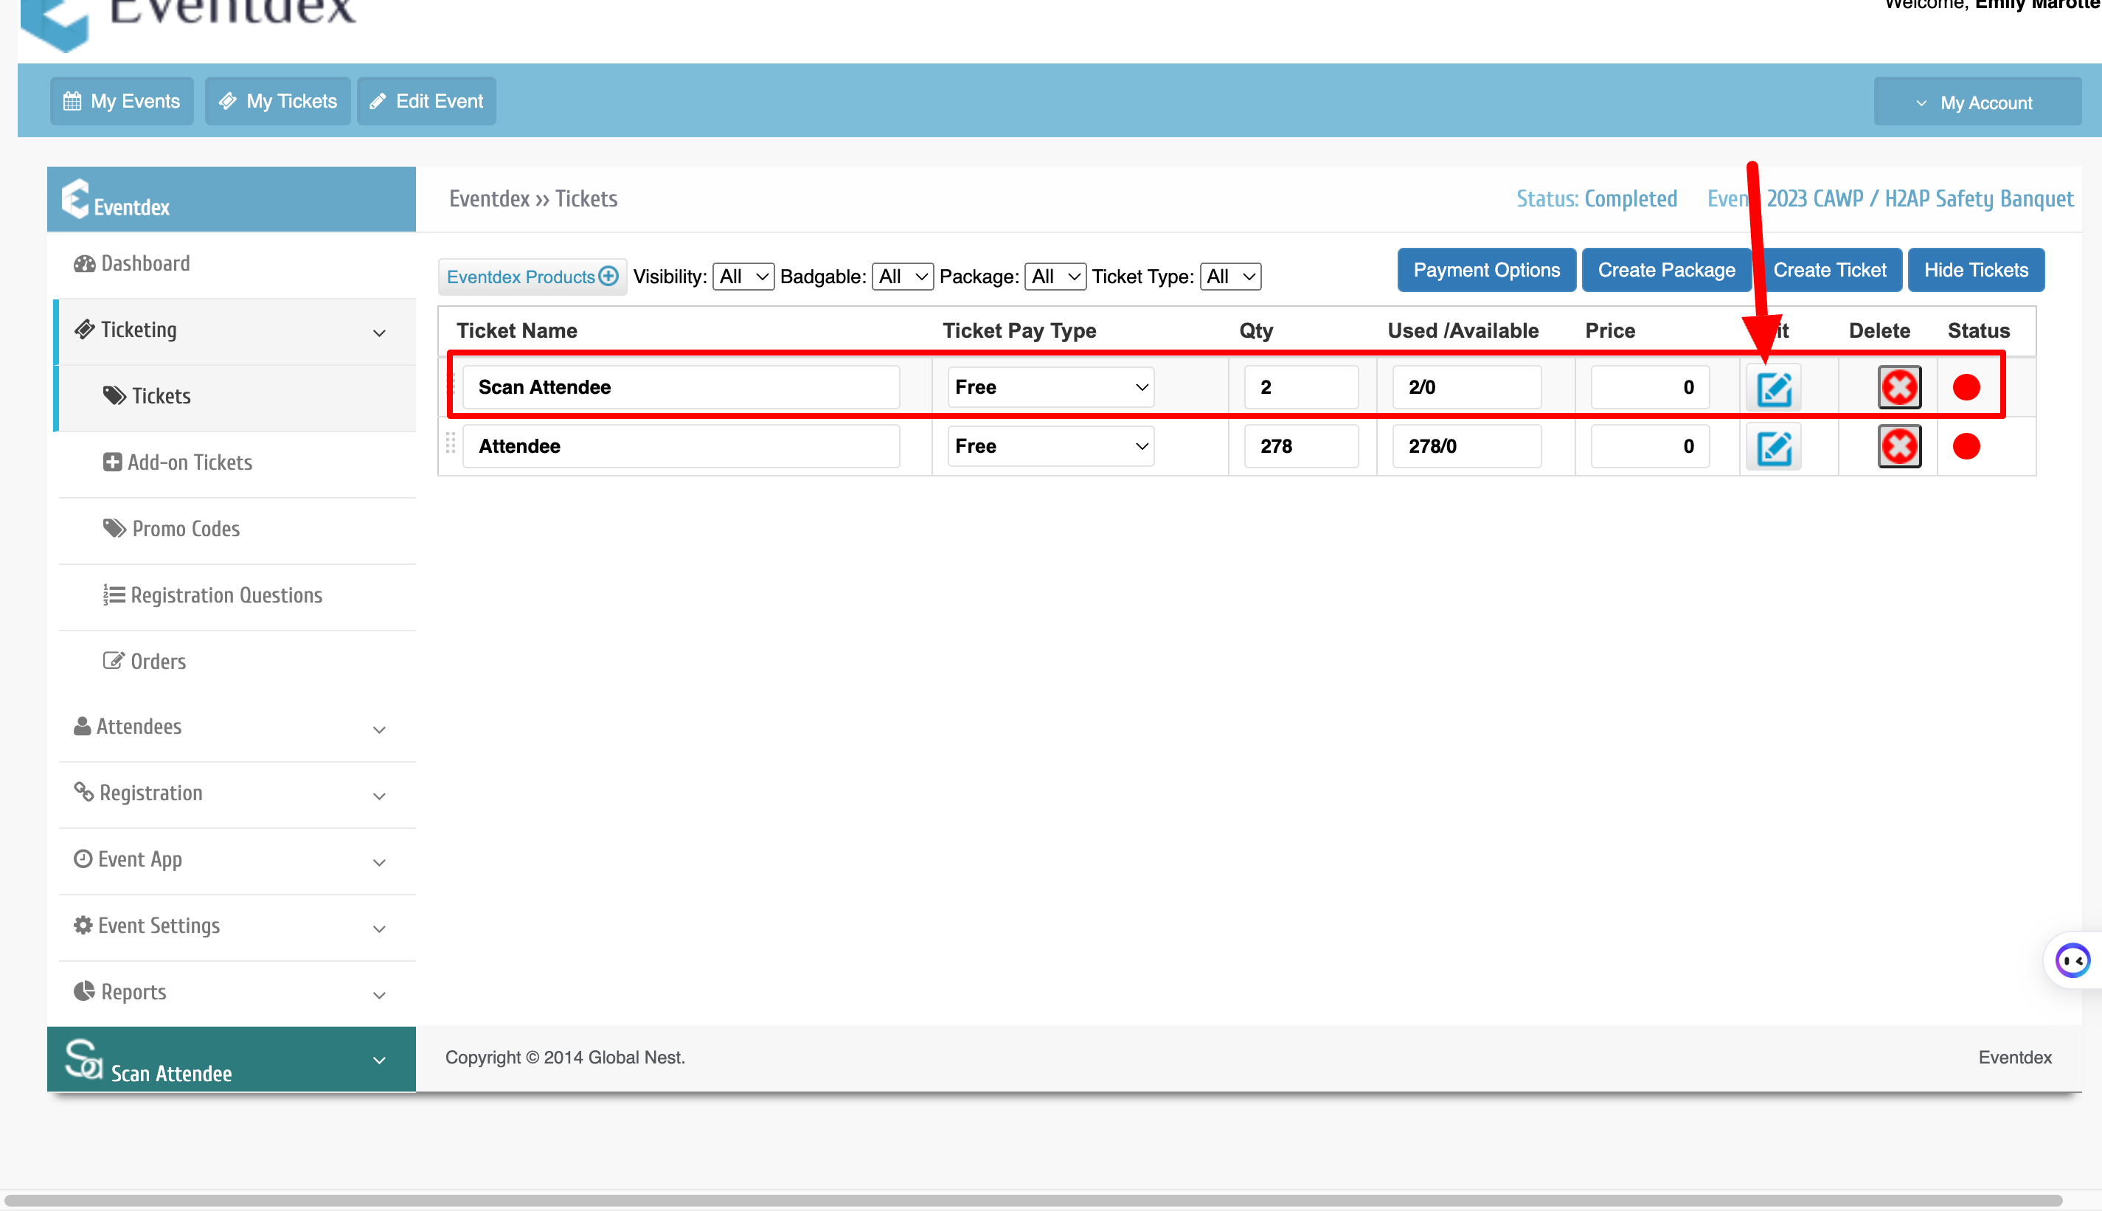The height and width of the screenshot is (1211, 2102).
Task: Open Promo Codes in sidebar
Action: pyautogui.click(x=185, y=529)
